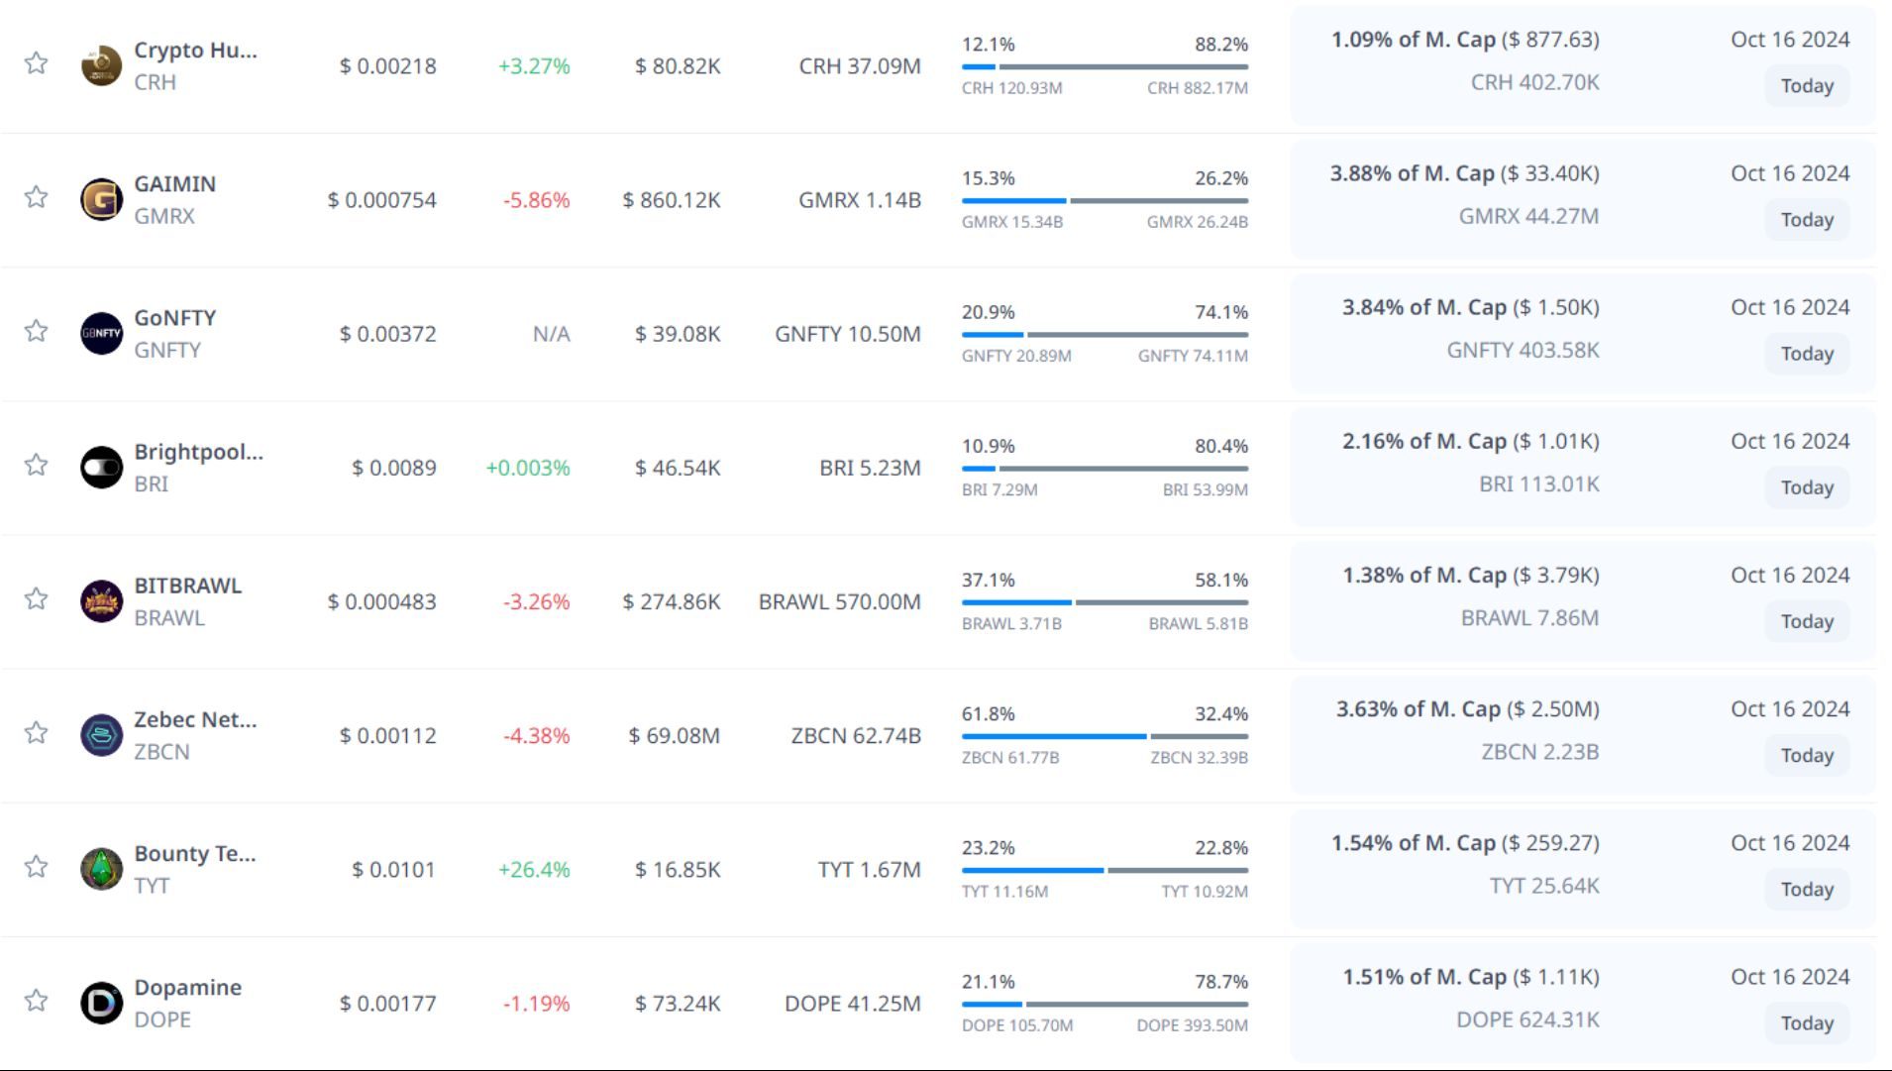The image size is (1892, 1071).
Task: Star Crypto Hunters as a favorite
Action: point(37,63)
